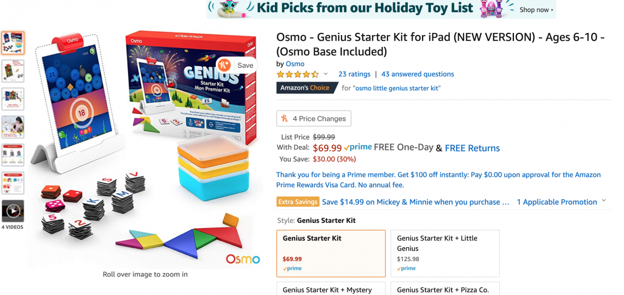This screenshot has width=624, height=295.
Task: Open the 43 answered questions link
Action: (x=418, y=74)
